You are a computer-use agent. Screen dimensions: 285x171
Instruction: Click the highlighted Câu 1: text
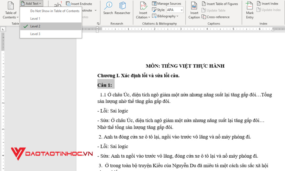tap(105, 85)
